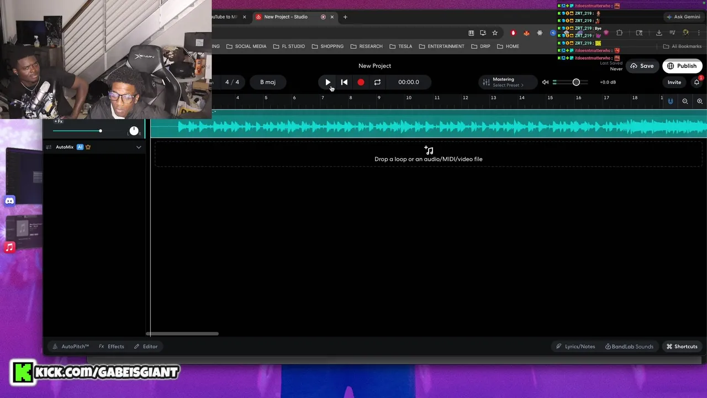Return the playhead to the start
Image resolution: width=707 pixels, height=398 pixels.
[x=344, y=82]
